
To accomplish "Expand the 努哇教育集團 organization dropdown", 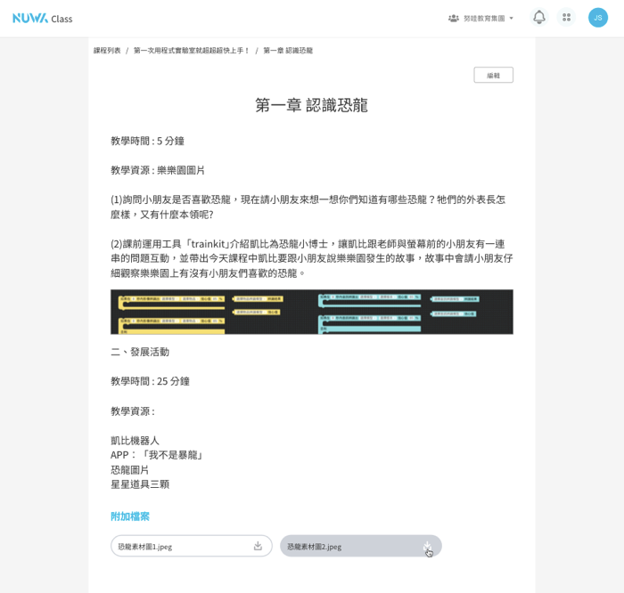I will coord(484,18).
